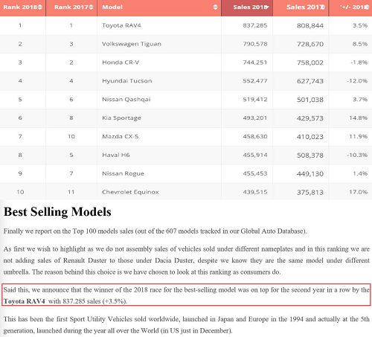Viewport: 372px width, 337px height.
Task: Click the Best Selling Models heading
Action: (x=57, y=212)
